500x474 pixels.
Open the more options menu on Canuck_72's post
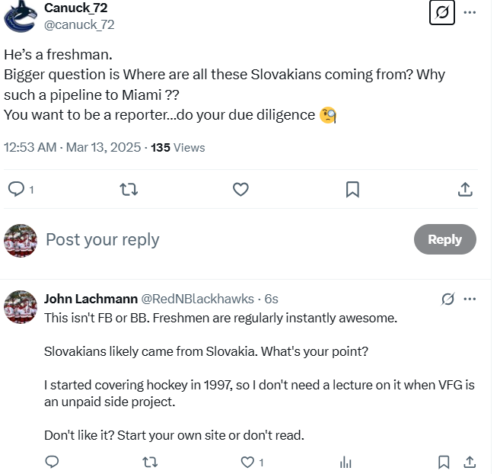[x=470, y=13]
